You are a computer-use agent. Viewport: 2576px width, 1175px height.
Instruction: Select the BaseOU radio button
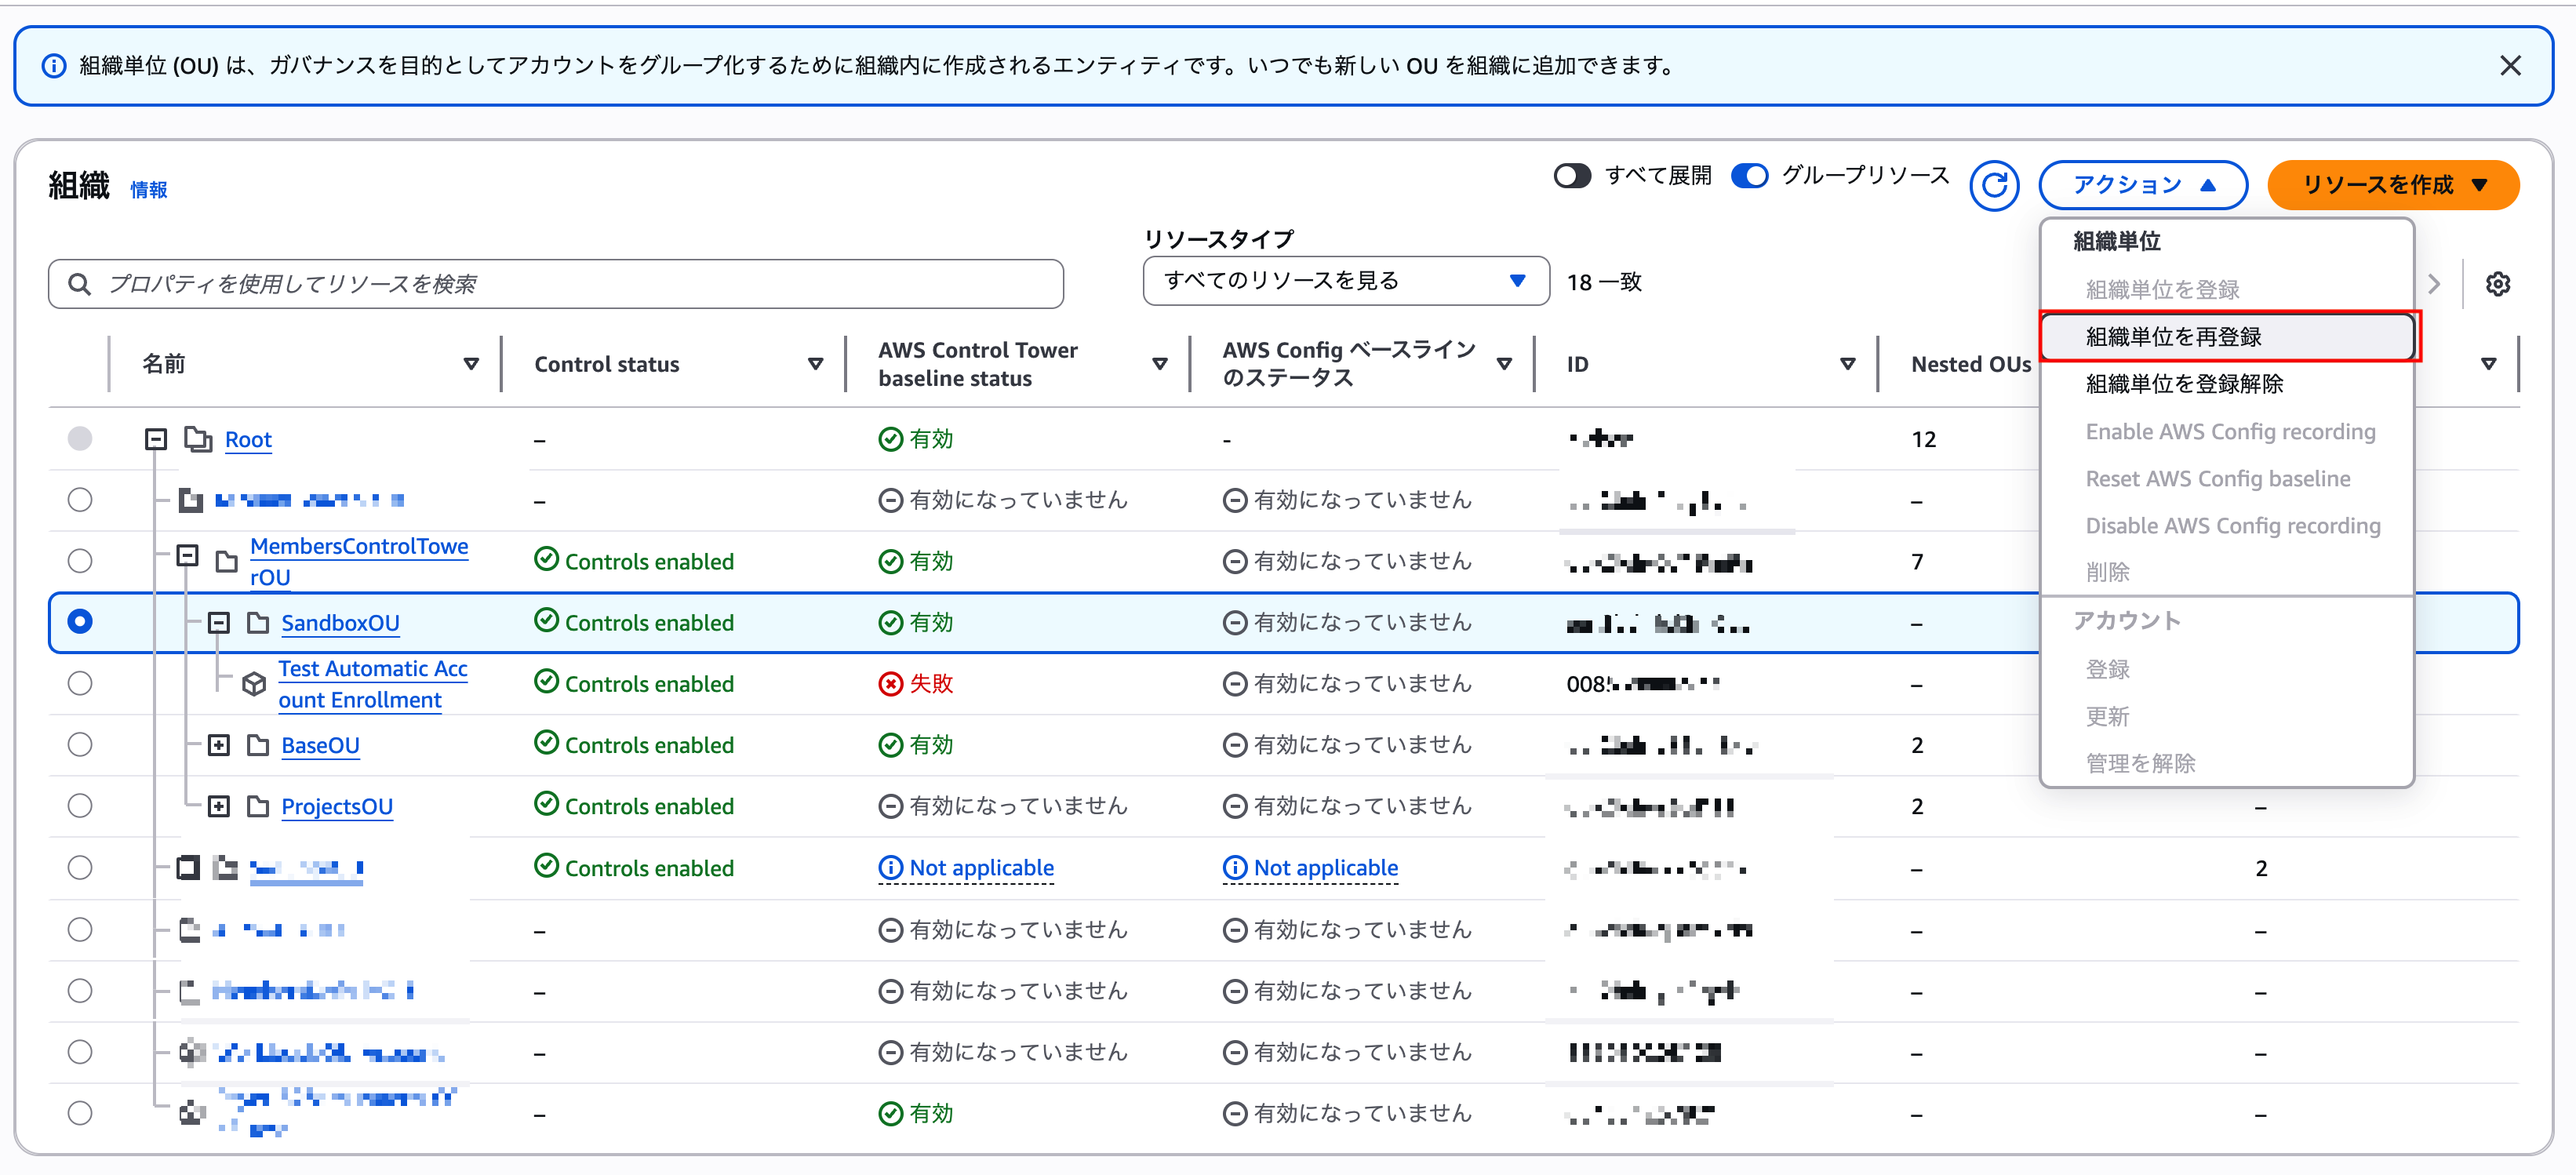pyautogui.click(x=80, y=744)
